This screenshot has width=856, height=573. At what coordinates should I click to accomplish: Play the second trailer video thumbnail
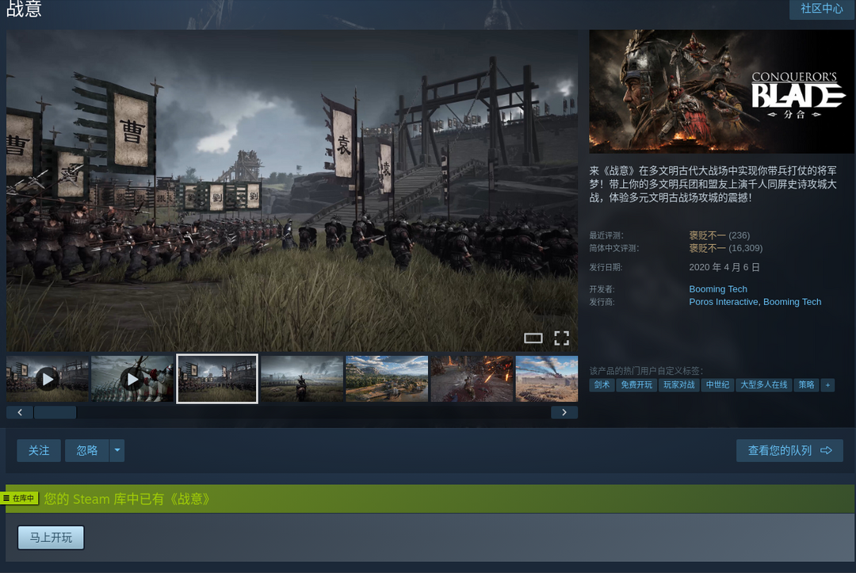click(132, 379)
